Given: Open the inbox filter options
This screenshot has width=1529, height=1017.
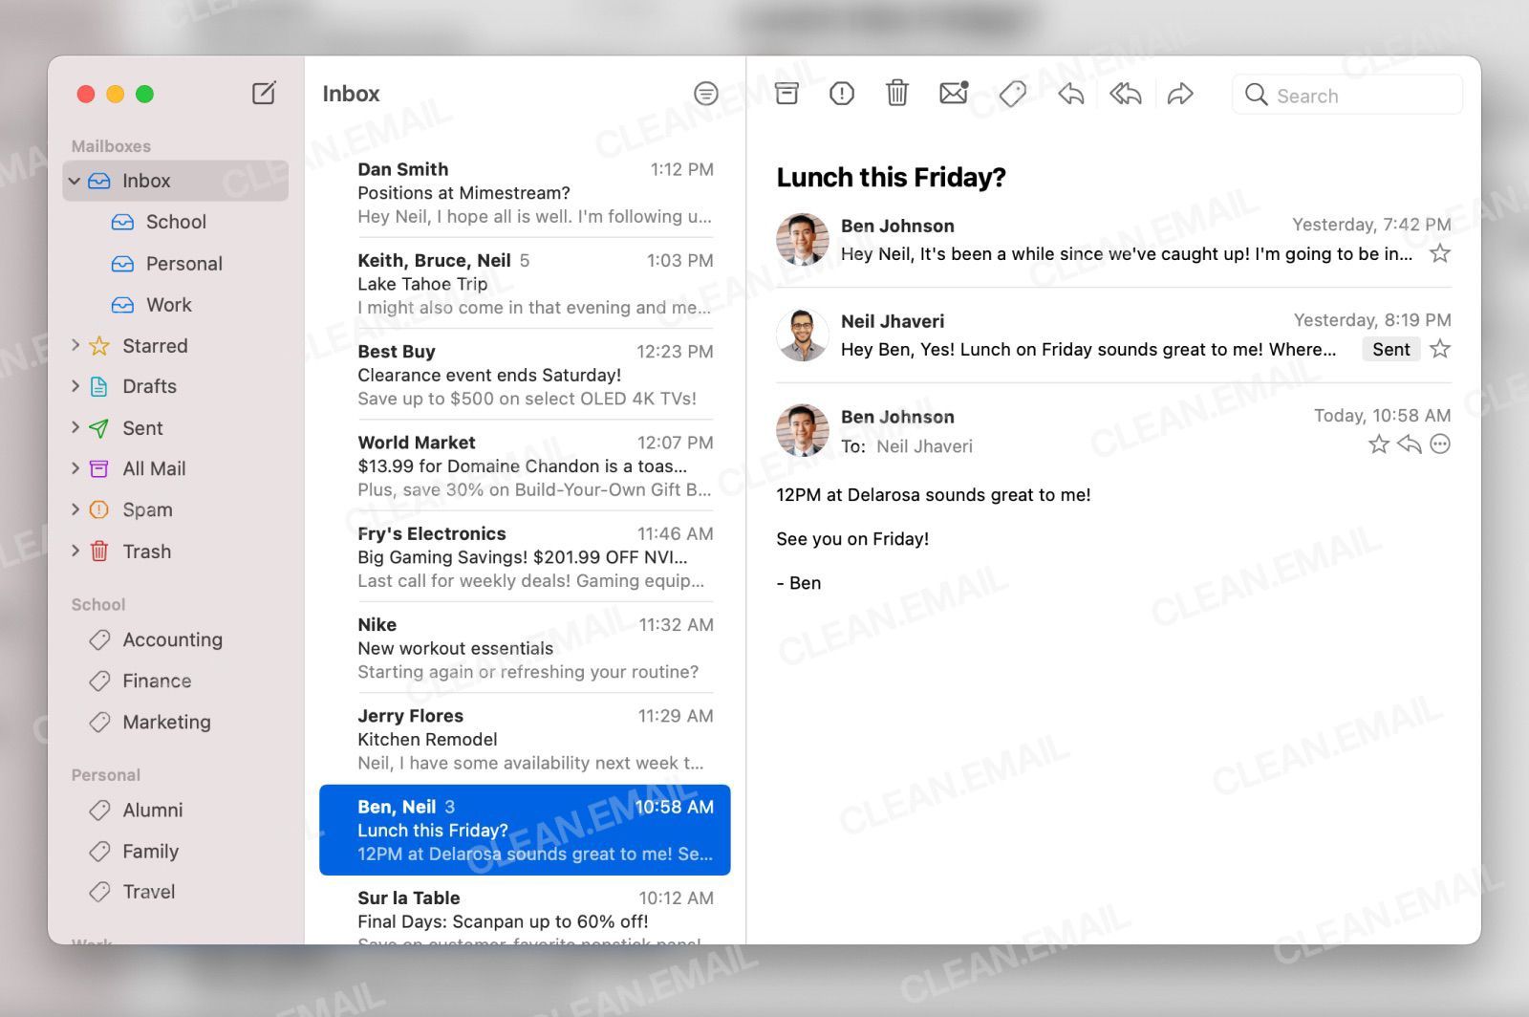Looking at the screenshot, I should click(705, 93).
